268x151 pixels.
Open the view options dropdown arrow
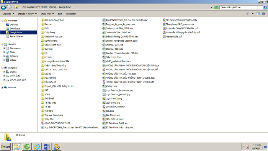tap(253, 14)
